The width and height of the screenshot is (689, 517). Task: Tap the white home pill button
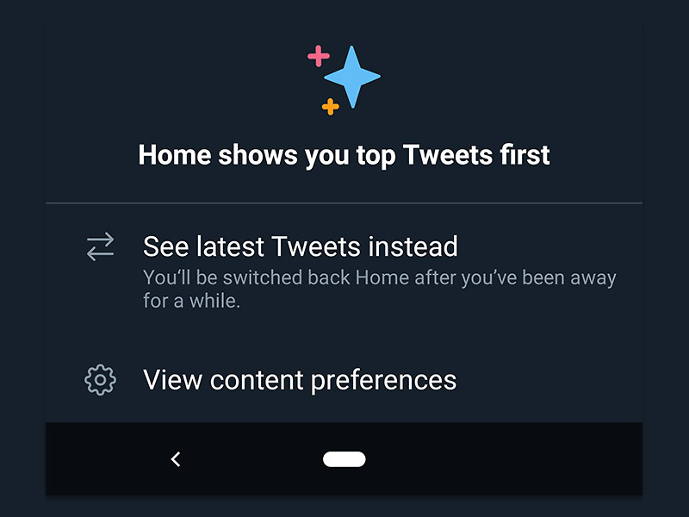click(344, 459)
